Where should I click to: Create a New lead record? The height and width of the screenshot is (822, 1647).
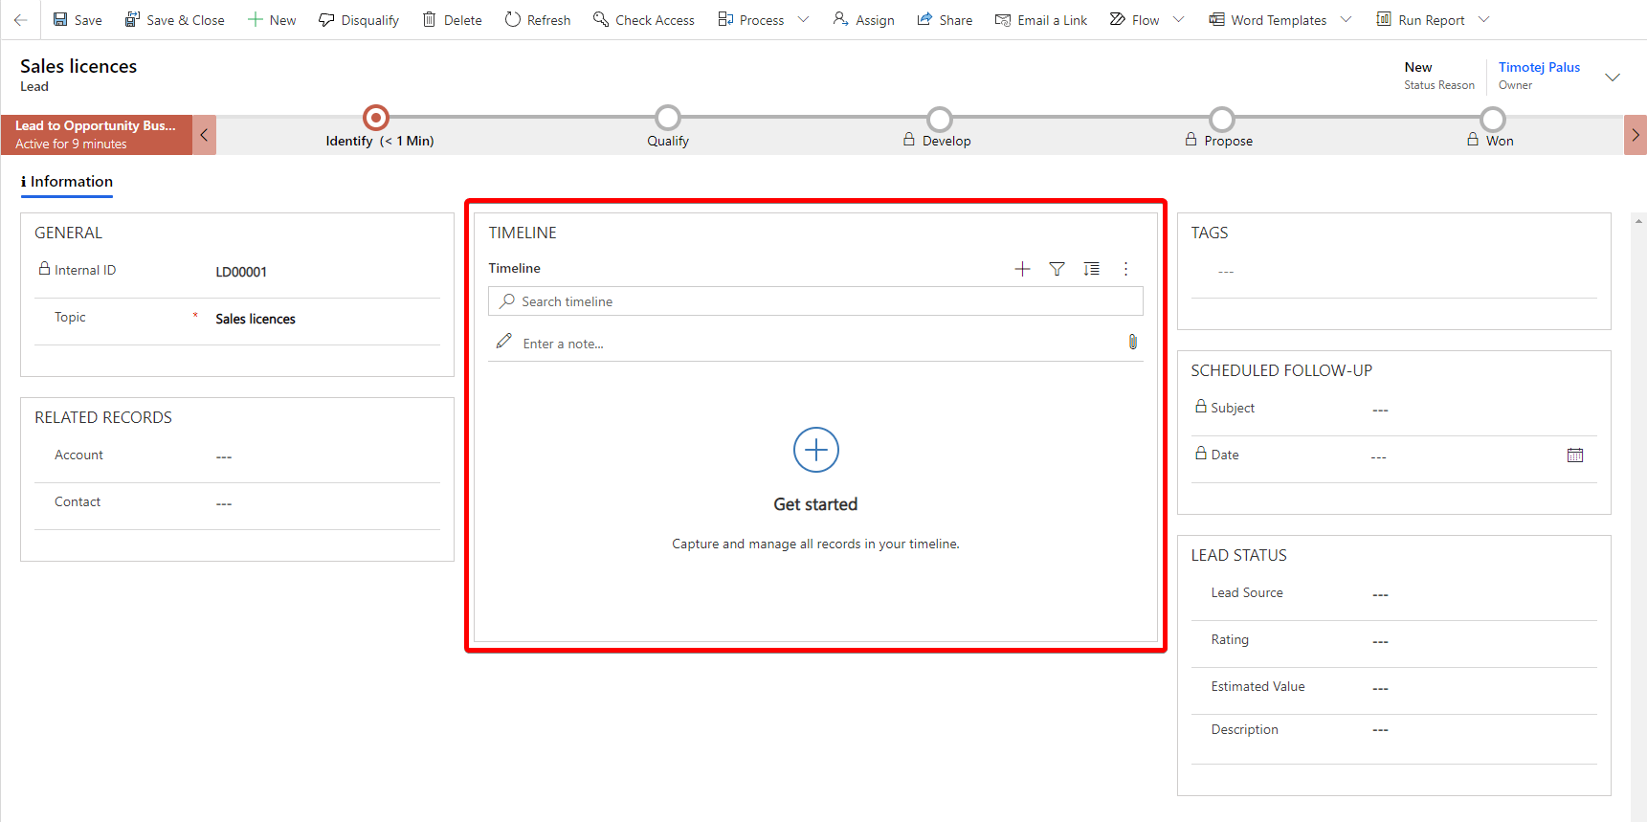click(272, 19)
